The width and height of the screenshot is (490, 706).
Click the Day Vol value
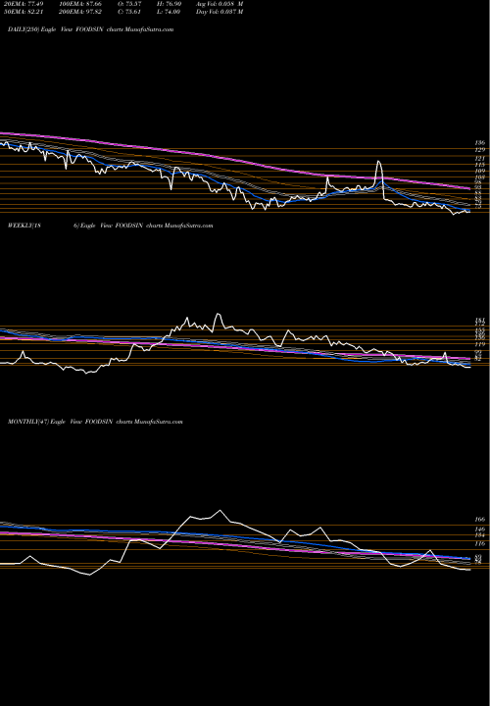[220, 11]
